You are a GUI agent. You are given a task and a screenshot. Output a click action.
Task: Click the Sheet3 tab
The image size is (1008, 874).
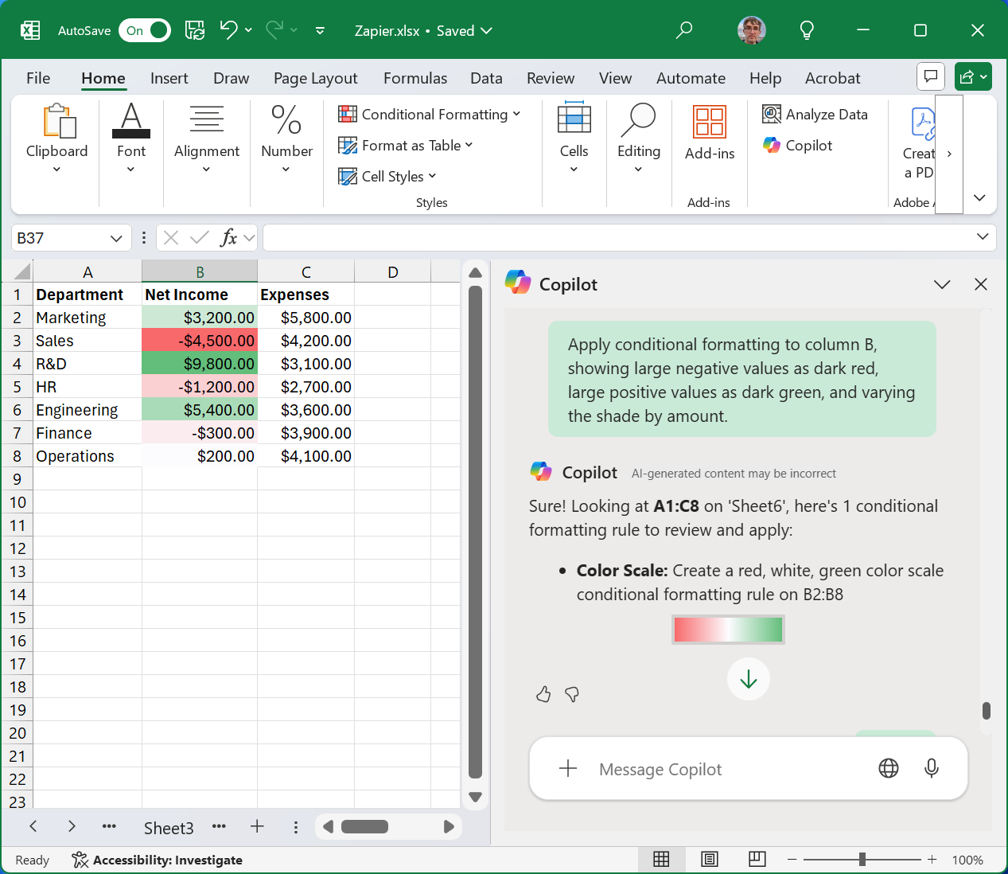169,828
